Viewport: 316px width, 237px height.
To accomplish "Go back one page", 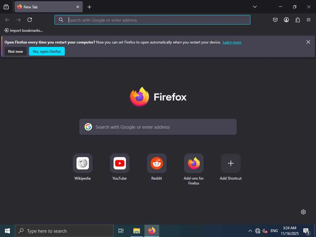I will click(x=7, y=20).
